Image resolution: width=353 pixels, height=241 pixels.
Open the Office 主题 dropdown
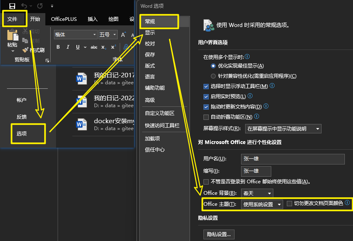coord(262,204)
